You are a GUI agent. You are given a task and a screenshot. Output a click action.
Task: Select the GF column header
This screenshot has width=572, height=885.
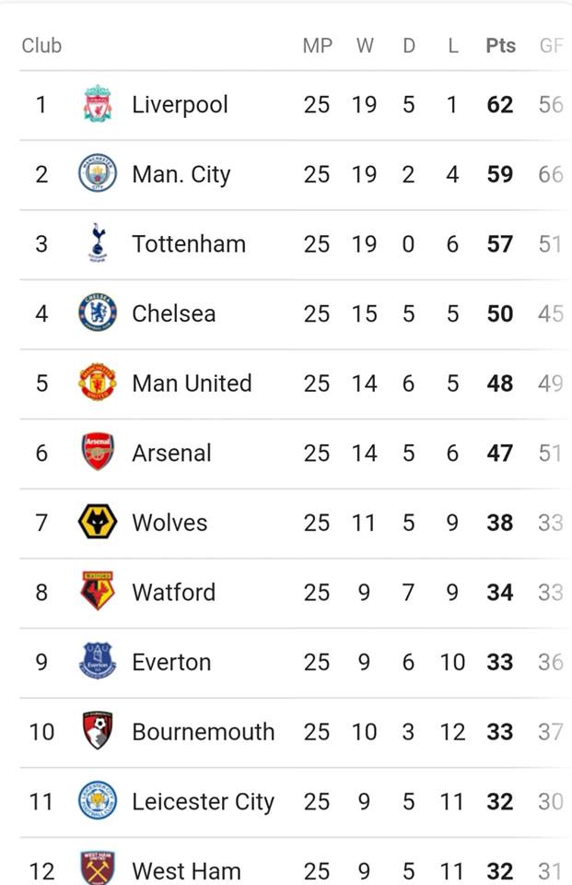[x=551, y=46]
